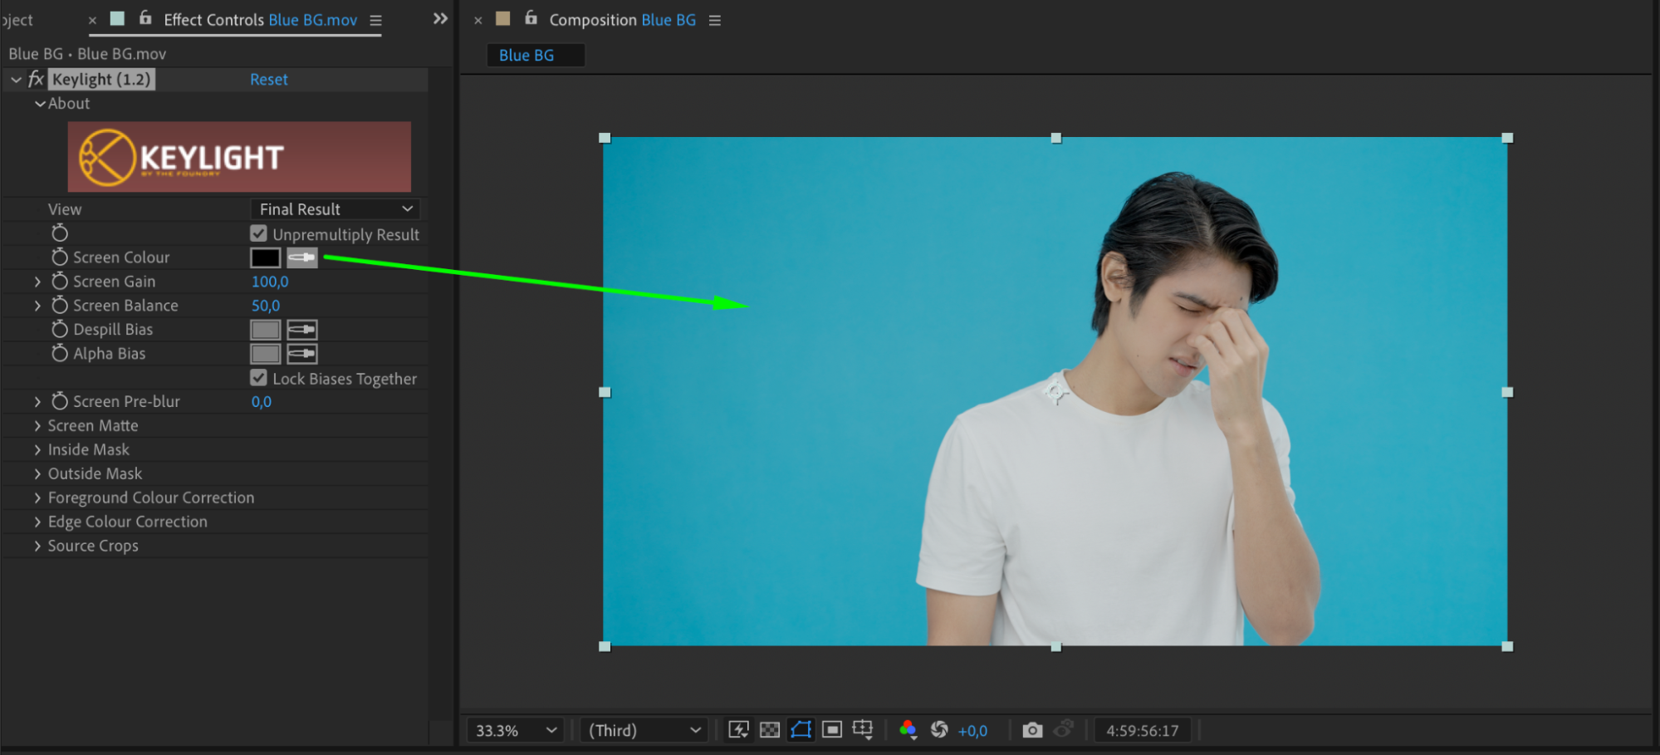
Task: Take a snapshot with the camera icon
Action: pyautogui.click(x=1031, y=730)
